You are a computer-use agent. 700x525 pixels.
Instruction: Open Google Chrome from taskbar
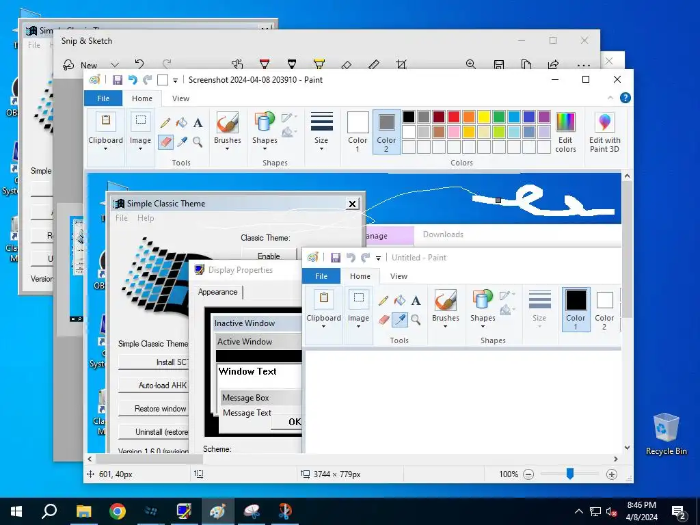point(118,511)
